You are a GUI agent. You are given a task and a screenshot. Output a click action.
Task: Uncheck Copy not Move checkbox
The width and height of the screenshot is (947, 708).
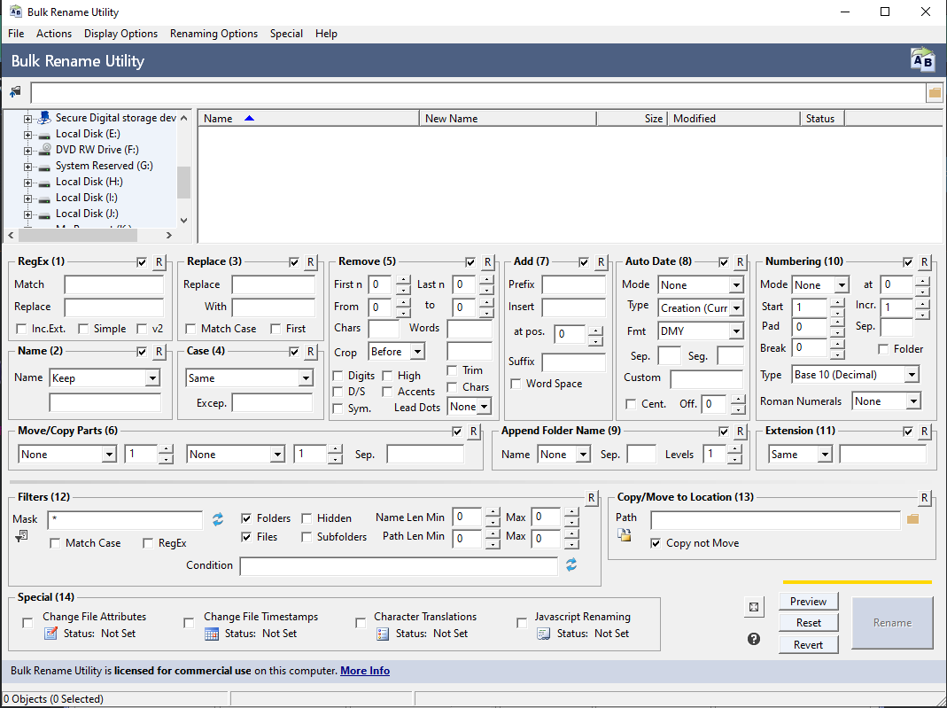656,544
